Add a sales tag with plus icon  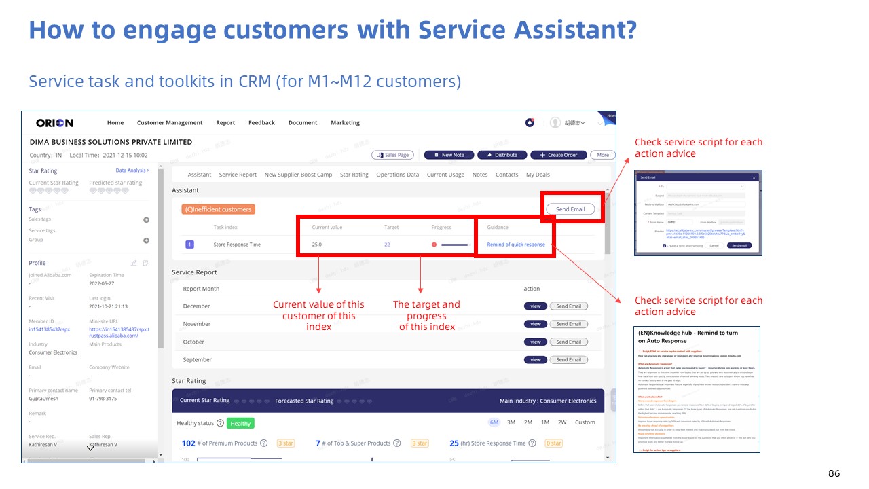[146, 220]
